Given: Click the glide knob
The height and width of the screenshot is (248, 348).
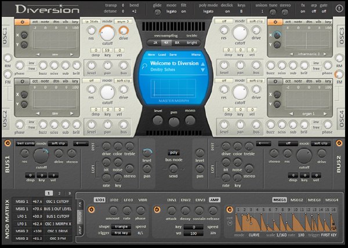Looking at the screenshot, I should (x=157, y=12).
